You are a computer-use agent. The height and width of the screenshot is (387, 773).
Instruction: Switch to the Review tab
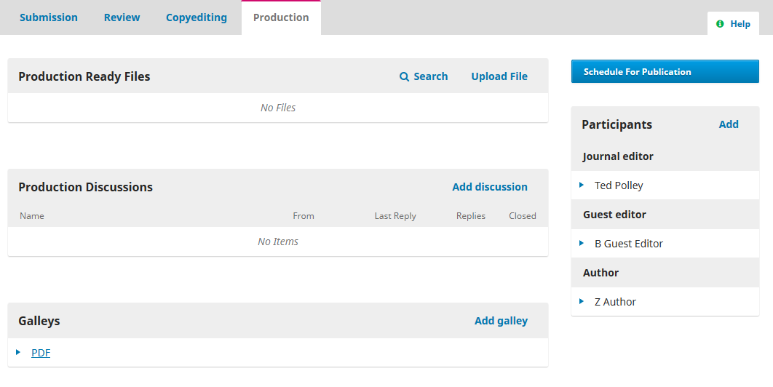click(x=122, y=17)
